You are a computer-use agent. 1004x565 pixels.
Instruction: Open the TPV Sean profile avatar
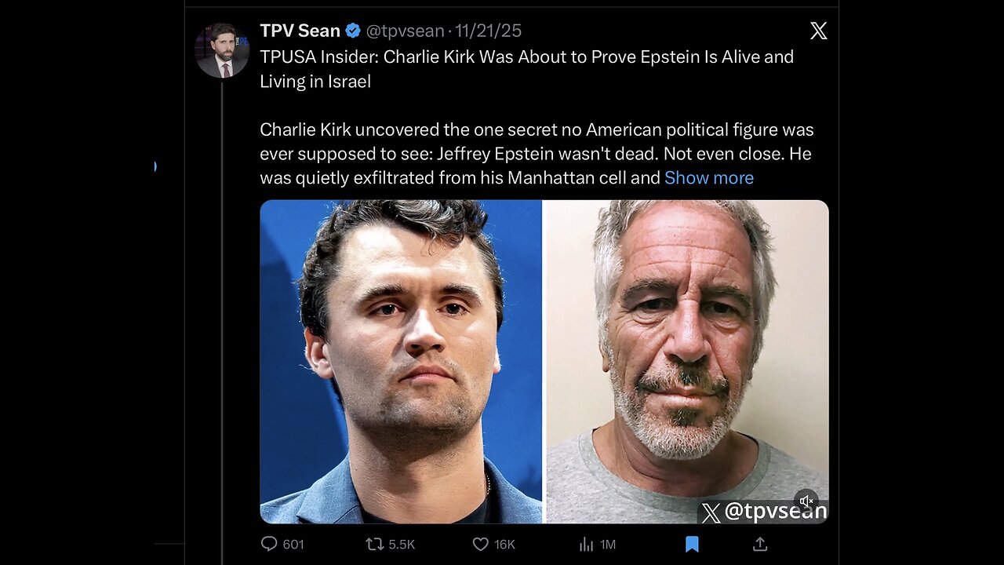point(222,51)
